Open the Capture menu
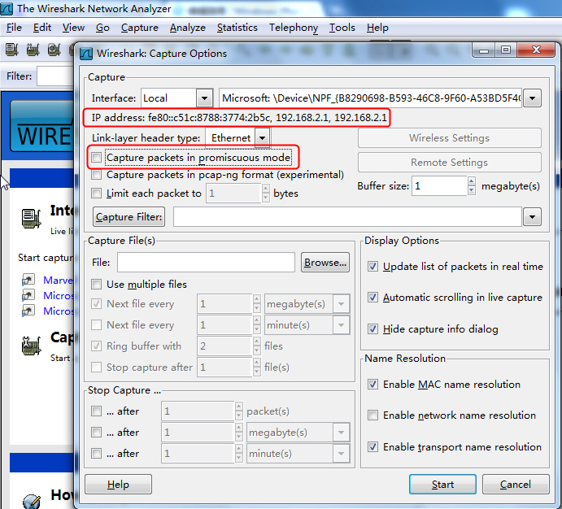This screenshot has width=562, height=509. [139, 28]
